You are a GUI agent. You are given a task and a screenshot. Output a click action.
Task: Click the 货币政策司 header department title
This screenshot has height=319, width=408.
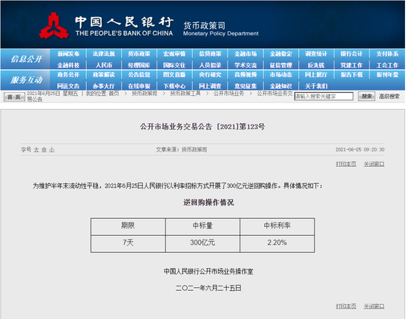pos(204,25)
